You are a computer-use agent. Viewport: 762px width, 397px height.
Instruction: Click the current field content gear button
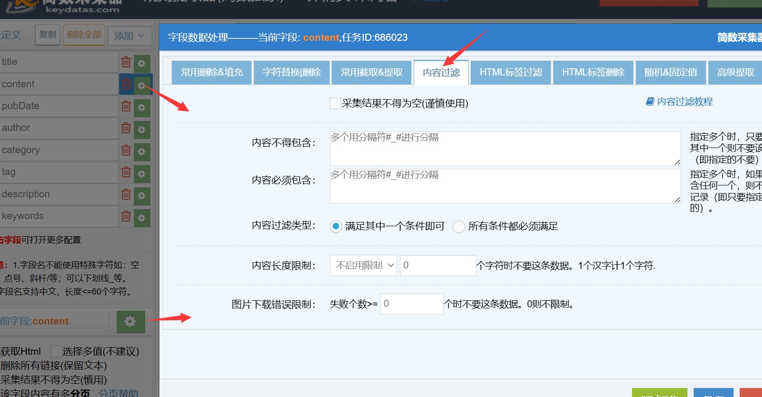tap(130, 322)
